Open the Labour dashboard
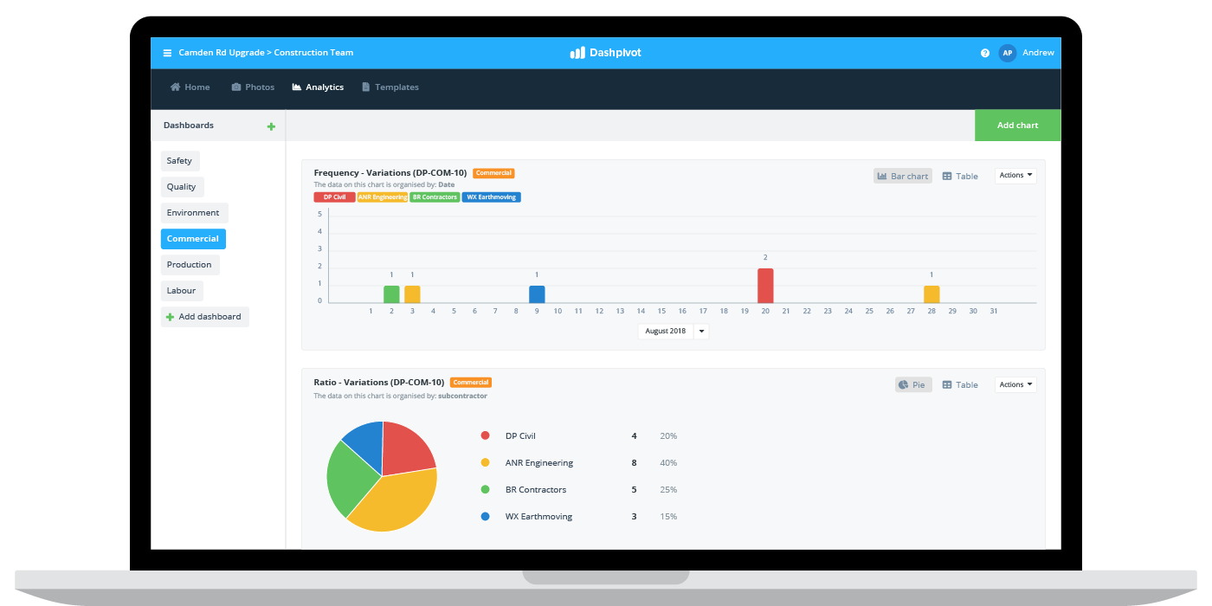 pyautogui.click(x=182, y=291)
